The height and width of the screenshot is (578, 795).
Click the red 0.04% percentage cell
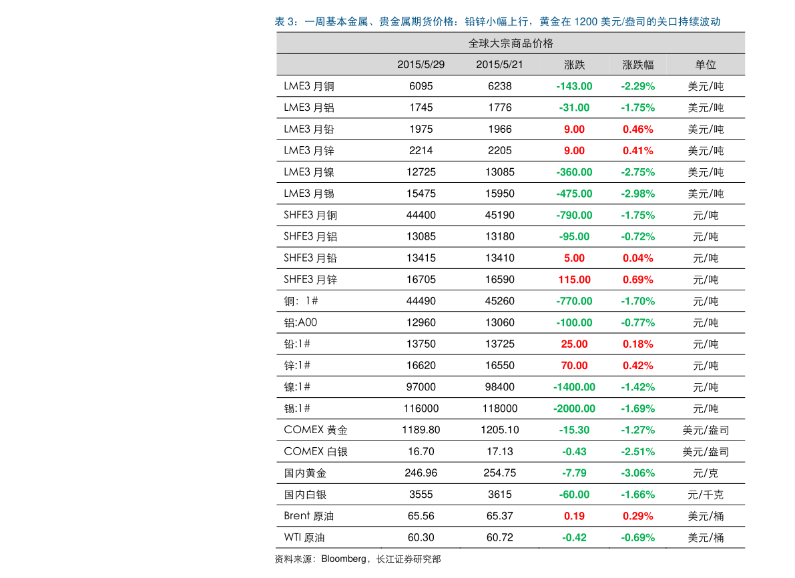tap(637, 258)
